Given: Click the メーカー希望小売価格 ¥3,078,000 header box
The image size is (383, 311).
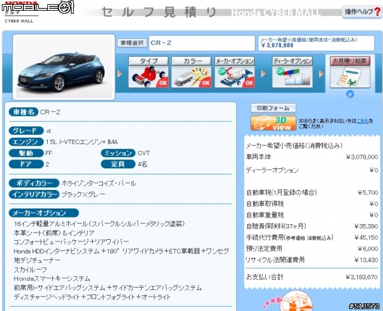Looking at the screenshot, I should pyautogui.click(x=317, y=43).
